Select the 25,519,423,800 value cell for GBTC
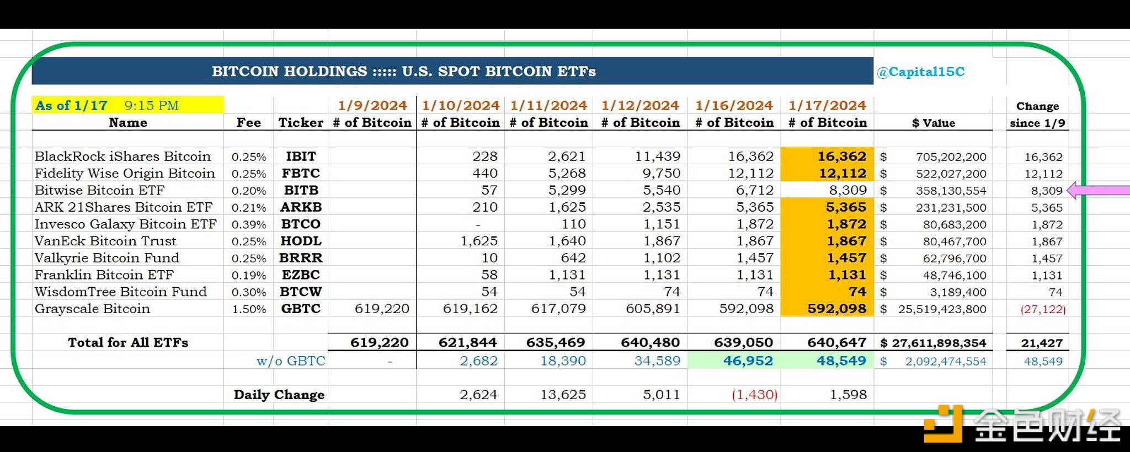 (934, 309)
